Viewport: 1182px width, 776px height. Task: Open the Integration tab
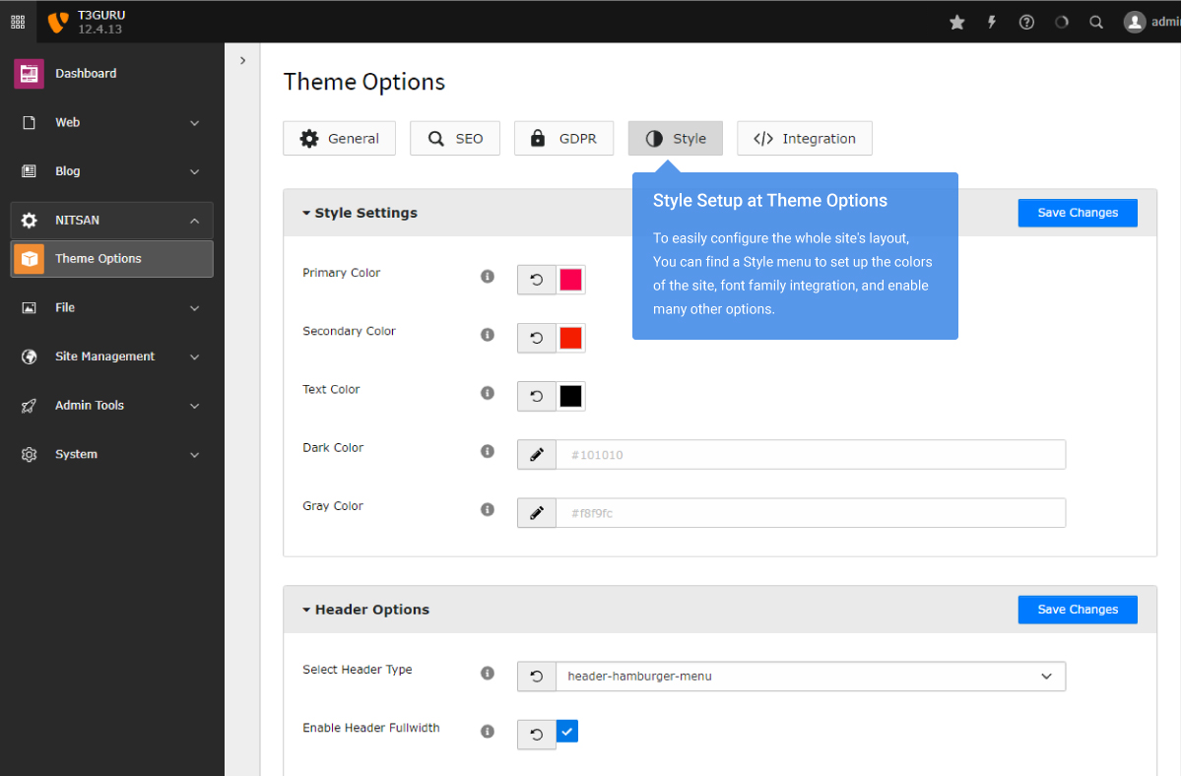click(x=805, y=138)
